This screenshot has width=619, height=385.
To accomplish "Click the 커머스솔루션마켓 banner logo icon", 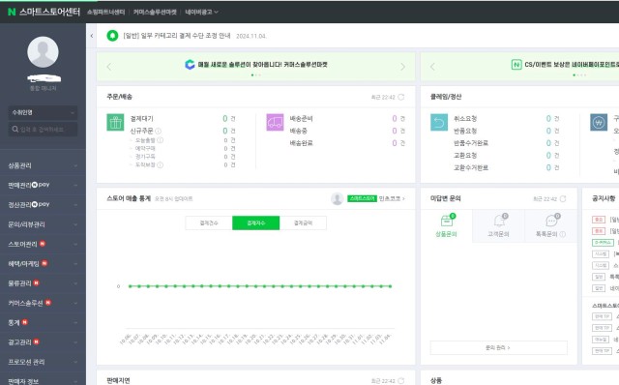I will pyautogui.click(x=190, y=65).
